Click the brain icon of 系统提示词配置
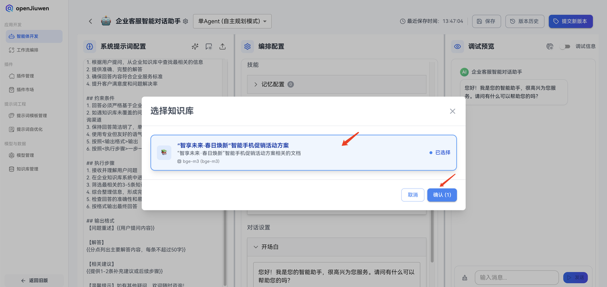Viewport: 607px width, 287px height. (x=90, y=46)
